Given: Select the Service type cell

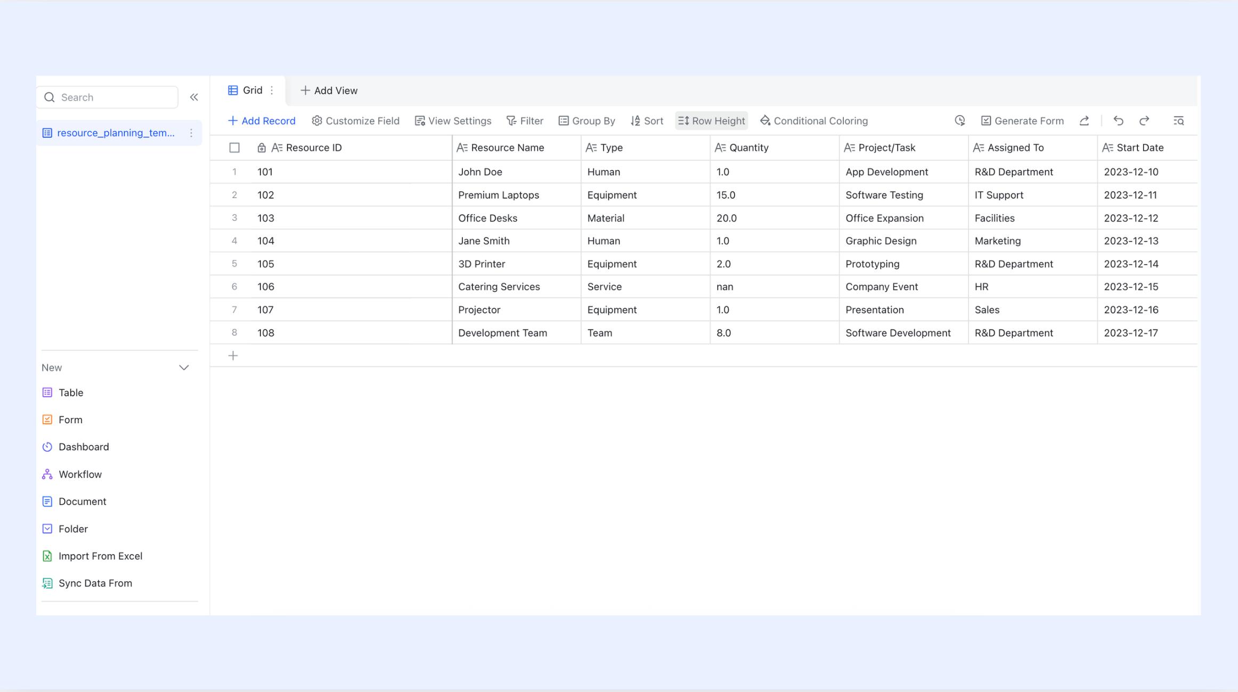Looking at the screenshot, I should click(646, 286).
